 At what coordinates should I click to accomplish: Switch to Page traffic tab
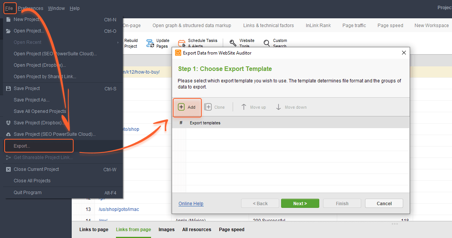point(354,25)
